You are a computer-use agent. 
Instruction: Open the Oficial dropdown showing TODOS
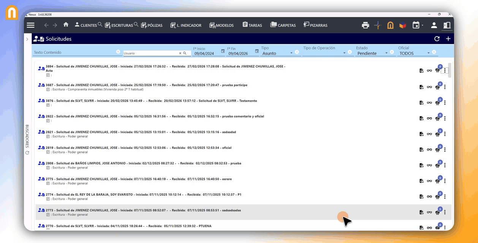[429, 53]
